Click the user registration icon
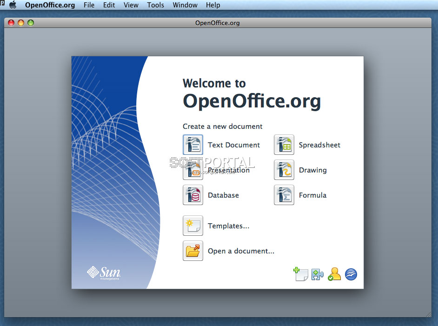438x326 pixels. pos(334,274)
